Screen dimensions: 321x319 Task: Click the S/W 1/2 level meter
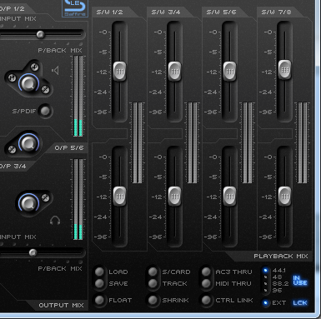pos(138,142)
